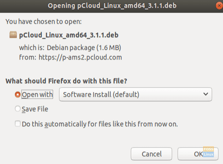The height and width of the screenshot is (164, 223).
Task: Click the Debian package (1.6 MB) description
Action: point(84,48)
